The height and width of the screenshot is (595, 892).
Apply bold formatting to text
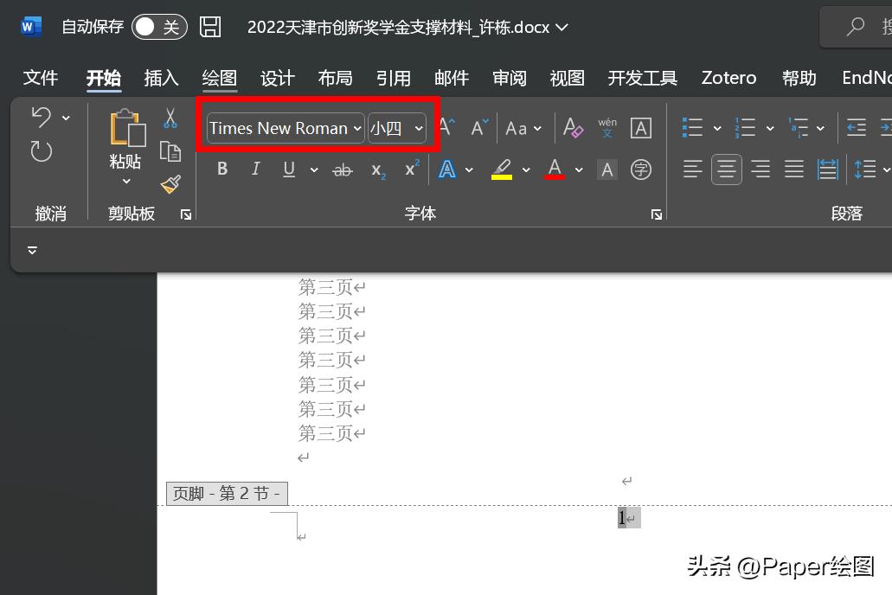[222, 169]
